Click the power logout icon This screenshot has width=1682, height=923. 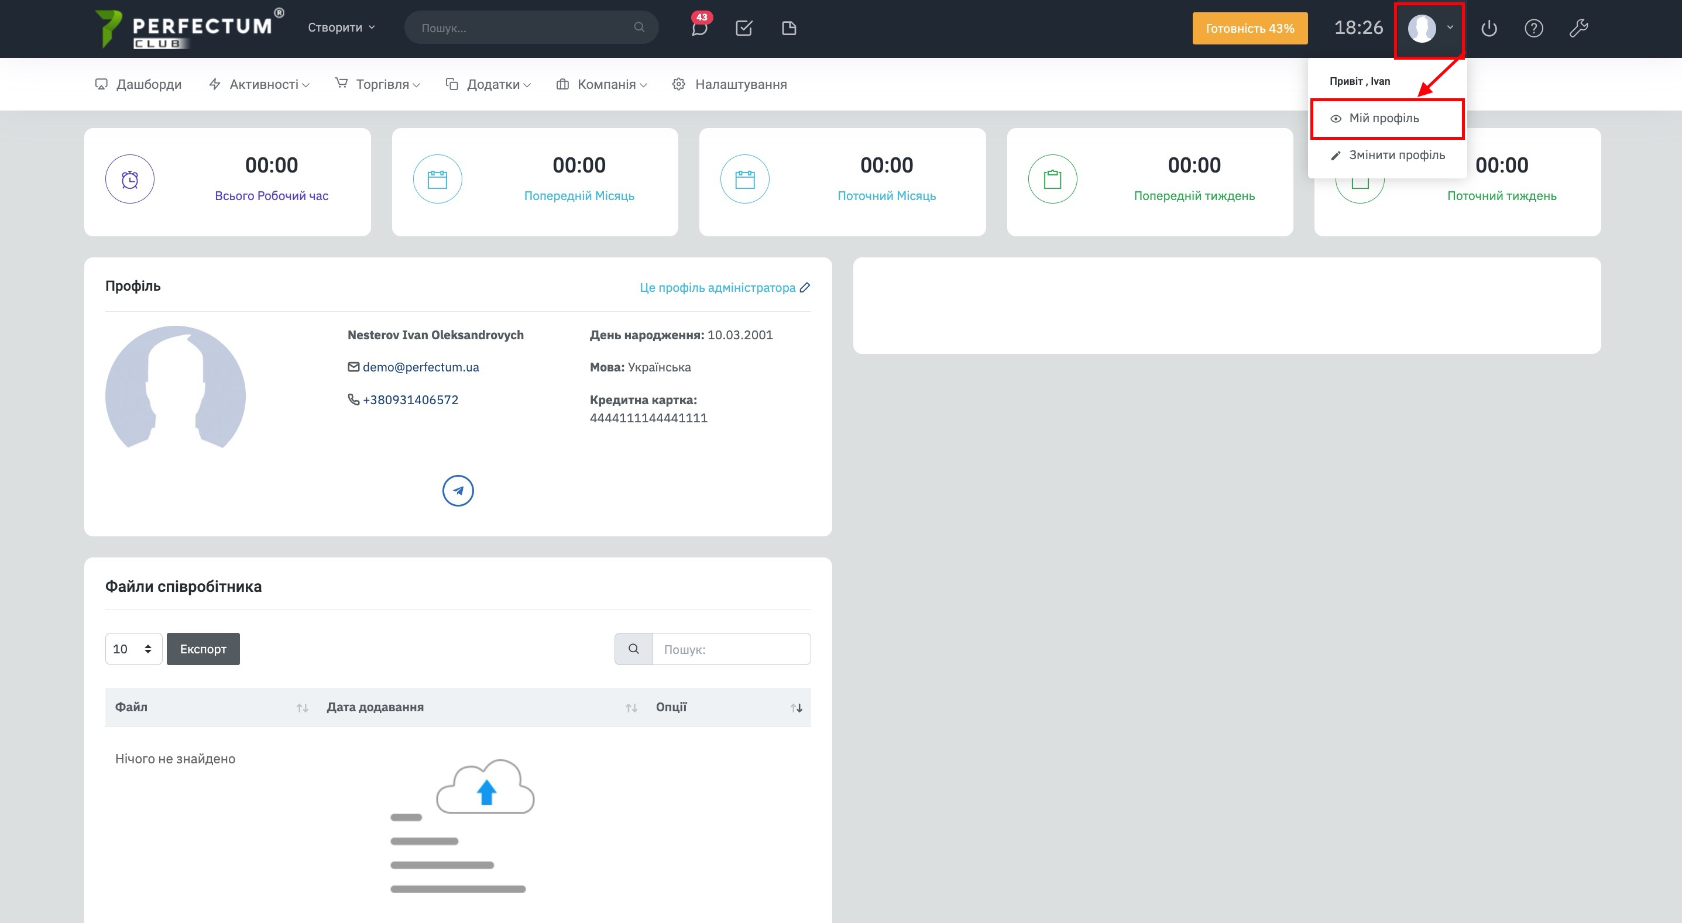tap(1489, 28)
